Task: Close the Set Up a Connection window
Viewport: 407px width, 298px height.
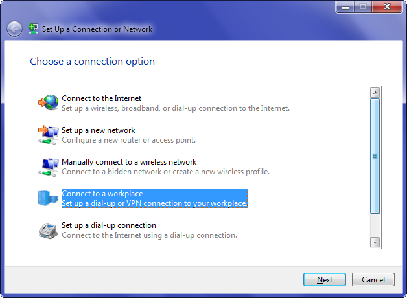Action: 386,6
